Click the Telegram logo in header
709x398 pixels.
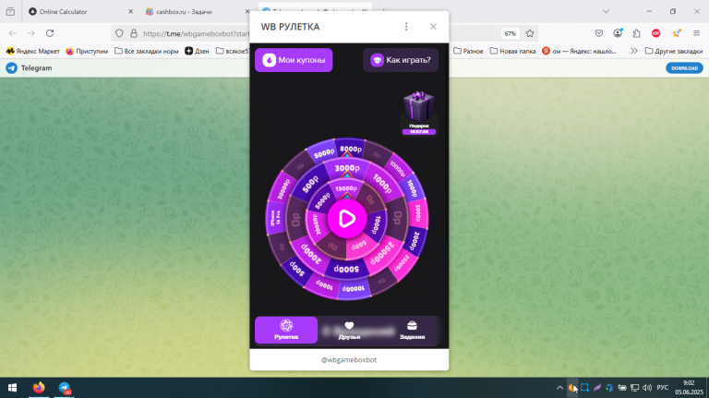click(11, 67)
